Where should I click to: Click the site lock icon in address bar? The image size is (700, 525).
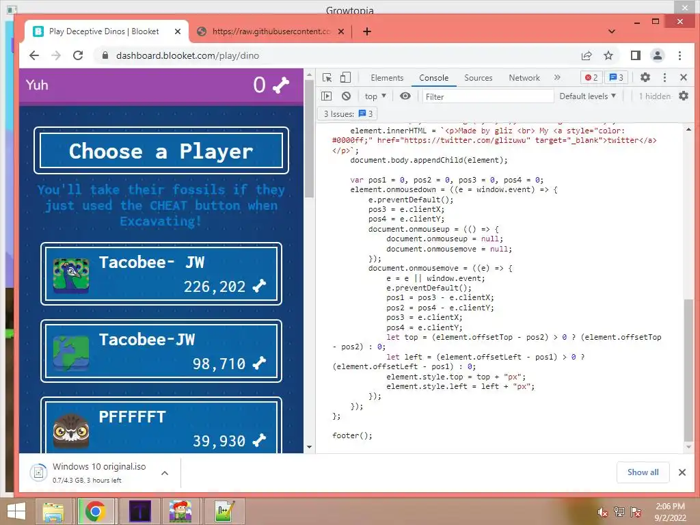pos(105,55)
